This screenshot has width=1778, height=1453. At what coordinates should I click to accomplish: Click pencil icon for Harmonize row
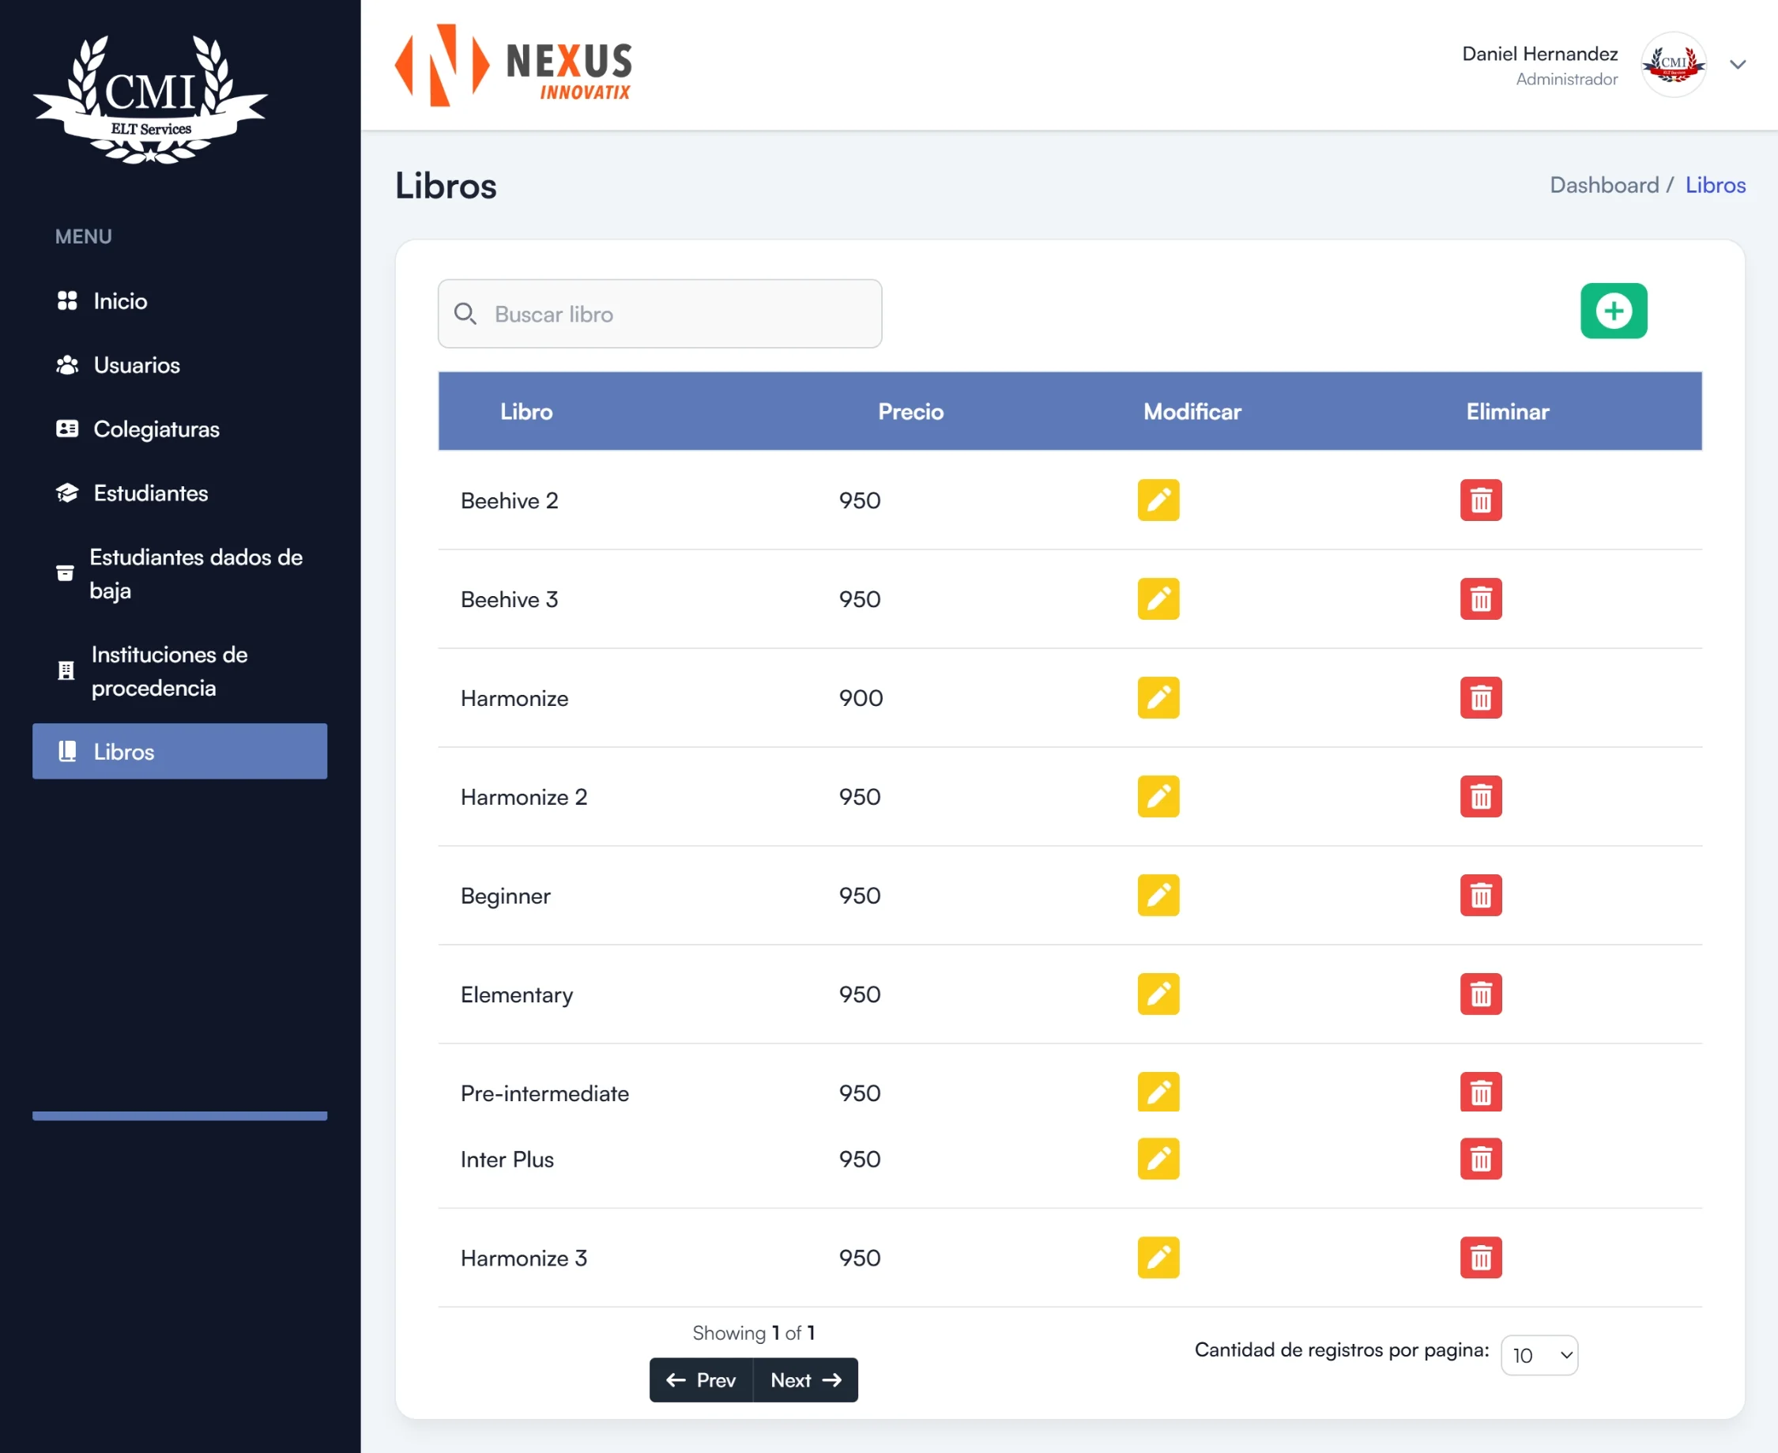[1157, 698]
